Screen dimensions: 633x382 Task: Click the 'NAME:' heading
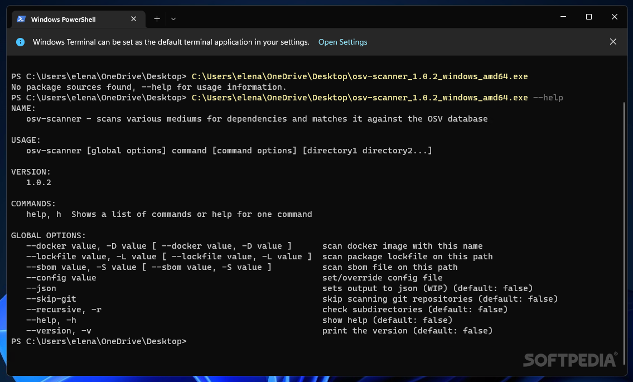(23, 108)
